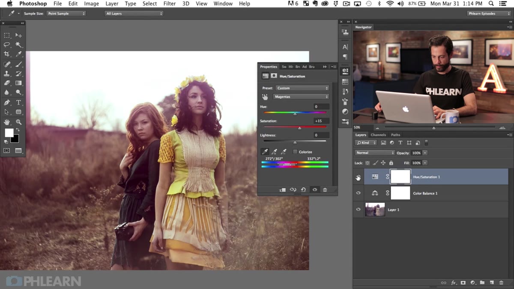The width and height of the screenshot is (514, 289).
Task: Select the Pen tool
Action: [7, 103]
